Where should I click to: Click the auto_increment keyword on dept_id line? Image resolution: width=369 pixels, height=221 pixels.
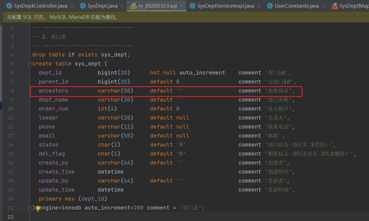[202, 73]
